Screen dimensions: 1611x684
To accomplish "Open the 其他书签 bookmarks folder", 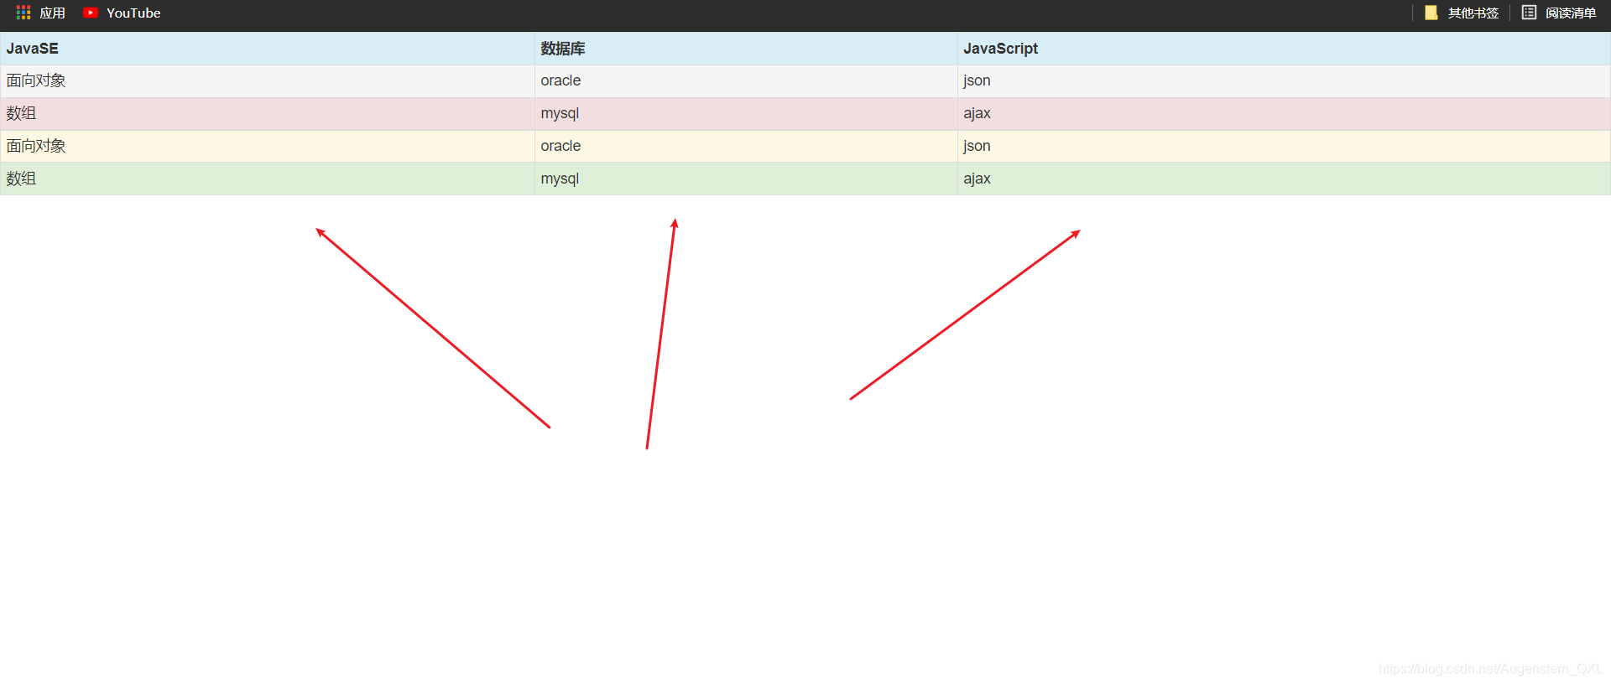I will click(x=1473, y=13).
